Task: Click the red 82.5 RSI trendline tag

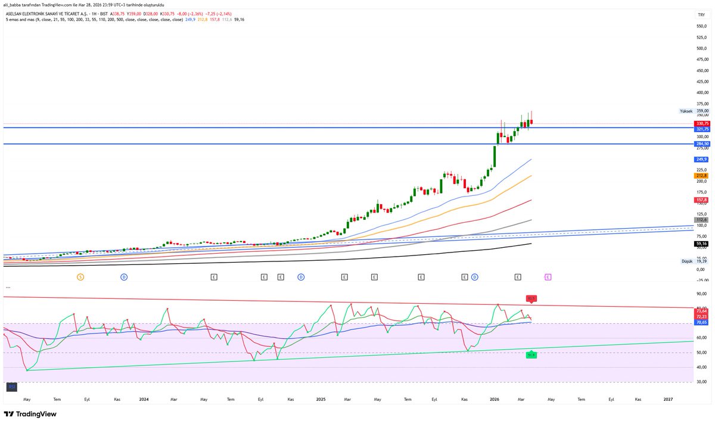Action: click(x=531, y=298)
